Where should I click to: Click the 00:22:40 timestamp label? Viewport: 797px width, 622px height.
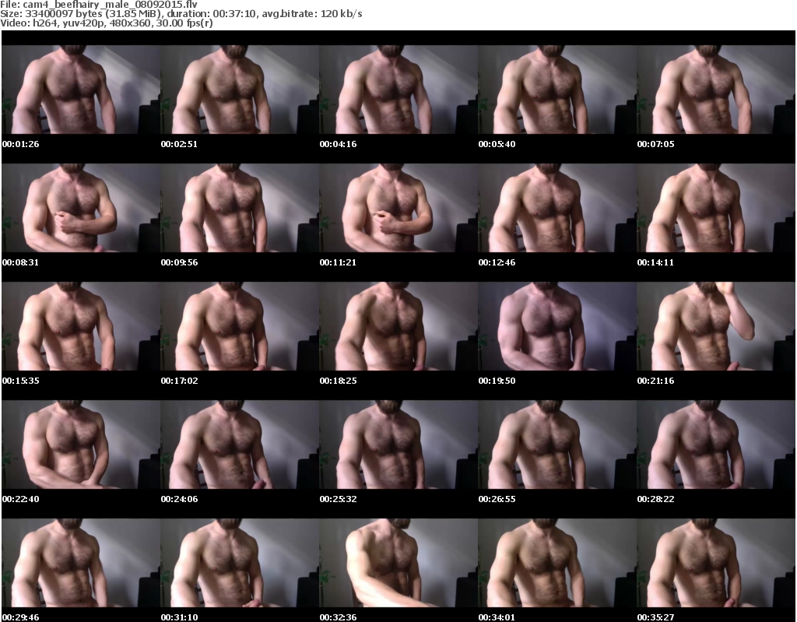click(20, 500)
